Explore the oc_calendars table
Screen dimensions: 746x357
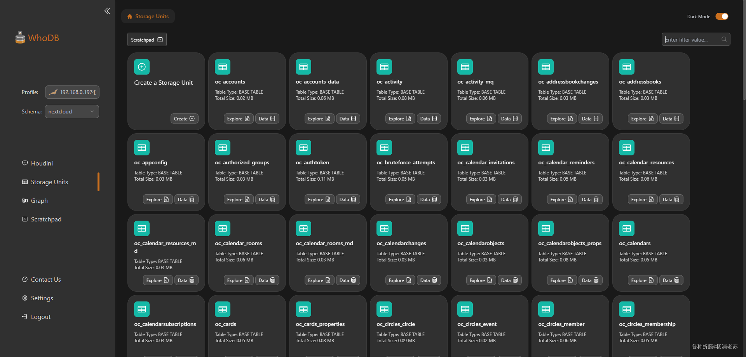click(x=643, y=280)
